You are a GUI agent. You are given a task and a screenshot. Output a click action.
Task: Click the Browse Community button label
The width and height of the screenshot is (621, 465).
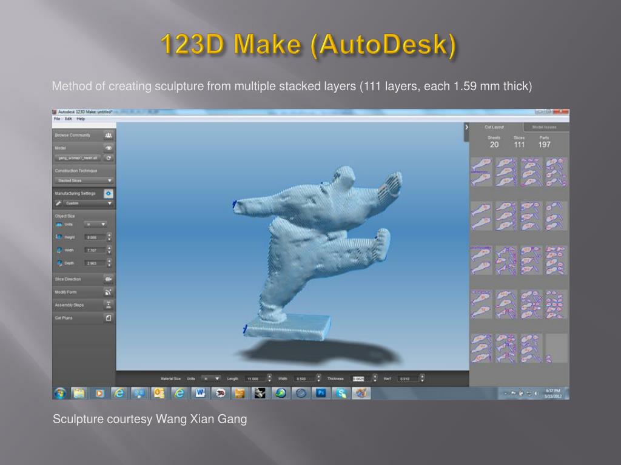click(x=73, y=135)
